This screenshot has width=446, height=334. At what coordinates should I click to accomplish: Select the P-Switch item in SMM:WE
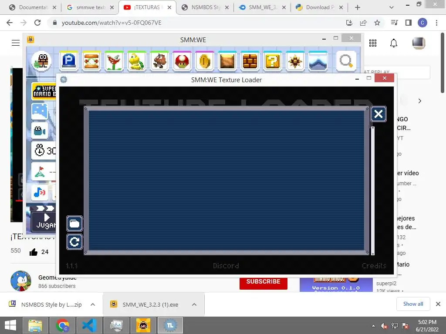point(69,61)
